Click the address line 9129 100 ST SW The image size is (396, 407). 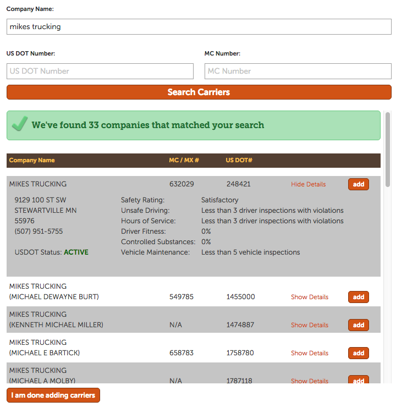40,200
